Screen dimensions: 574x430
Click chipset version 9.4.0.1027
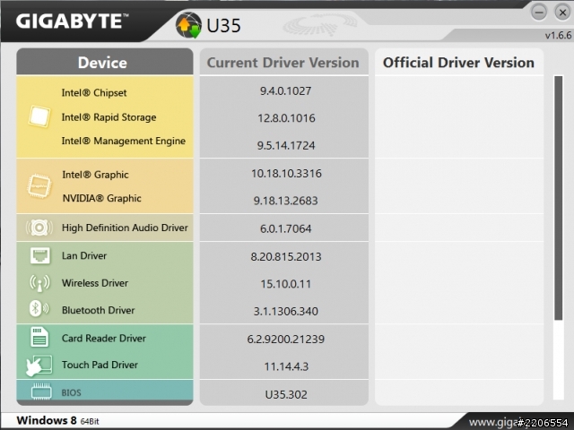click(x=285, y=91)
